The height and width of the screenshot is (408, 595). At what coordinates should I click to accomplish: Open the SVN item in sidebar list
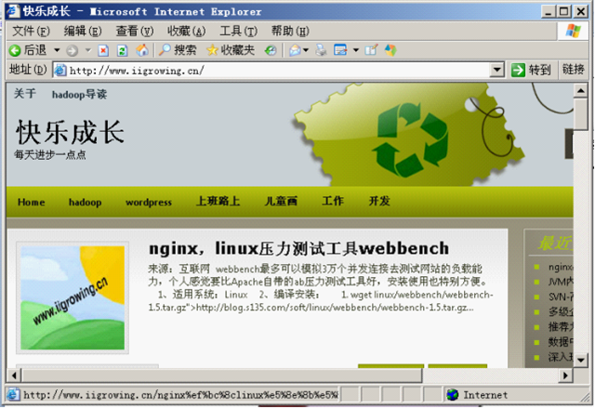[x=561, y=296]
